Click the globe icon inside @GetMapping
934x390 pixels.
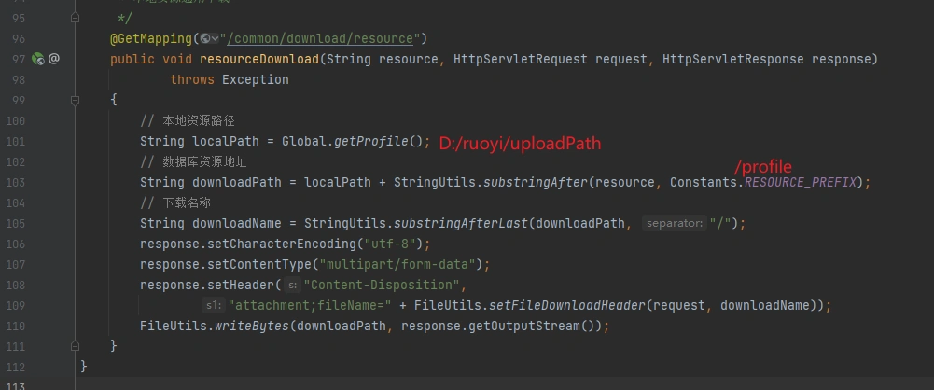coord(203,38)
